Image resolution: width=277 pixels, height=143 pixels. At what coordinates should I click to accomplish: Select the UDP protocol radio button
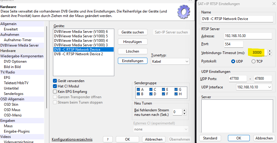tap(233, 61)
